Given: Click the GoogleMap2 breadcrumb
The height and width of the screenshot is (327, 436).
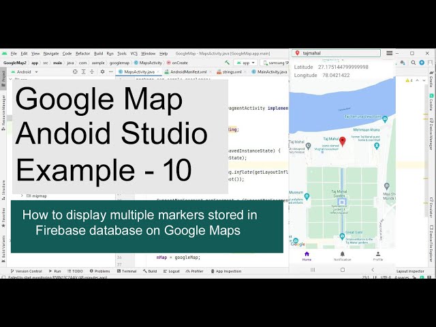Looking at the screenshot, I should point(15,63).
